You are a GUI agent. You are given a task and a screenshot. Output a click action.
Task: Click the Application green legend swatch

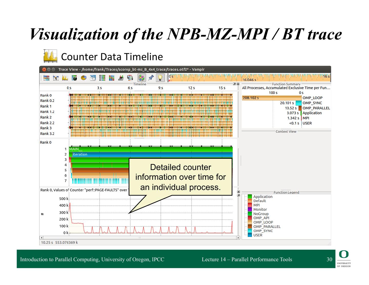pos(250,197)
